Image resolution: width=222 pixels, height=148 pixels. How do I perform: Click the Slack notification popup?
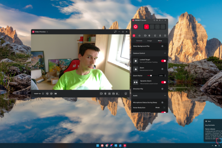tap(213, 130)
